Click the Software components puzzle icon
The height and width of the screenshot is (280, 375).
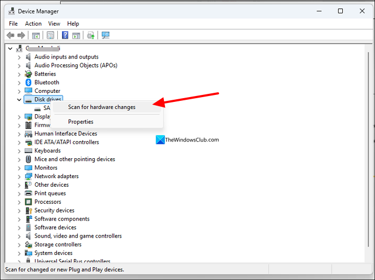[x=28, y=219]
